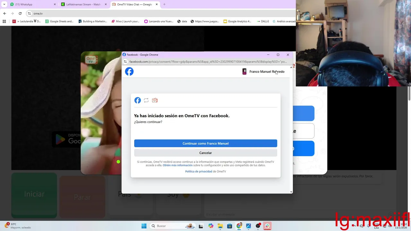411x231 pixels.
Task: Open Franco Manuel Robredo profile menu
Action: pyautogui.click(x=263, y=72)
